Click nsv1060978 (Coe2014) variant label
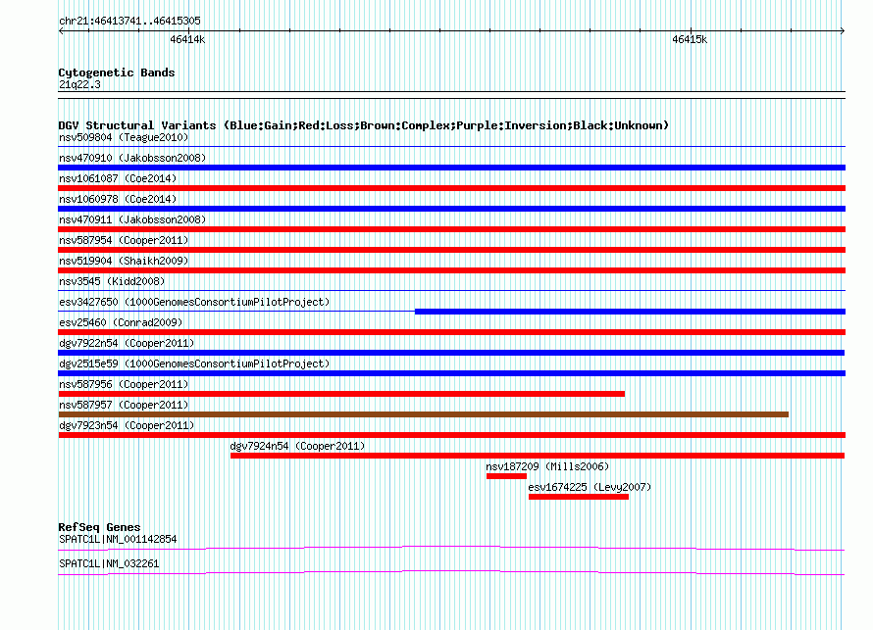The image size is (873, 630). click(x=118, y=200)
